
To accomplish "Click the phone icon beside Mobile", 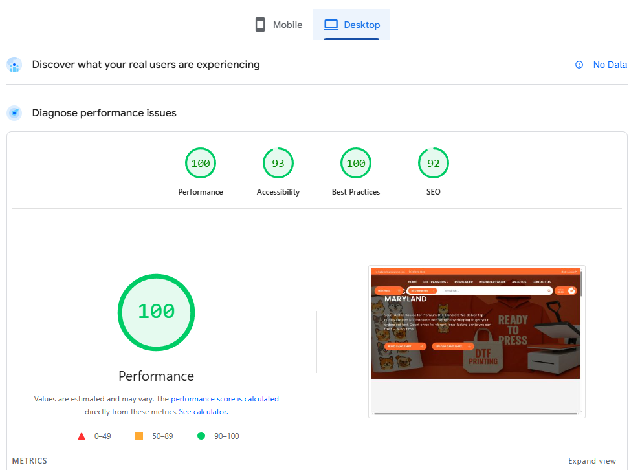I will click(260, 25).
